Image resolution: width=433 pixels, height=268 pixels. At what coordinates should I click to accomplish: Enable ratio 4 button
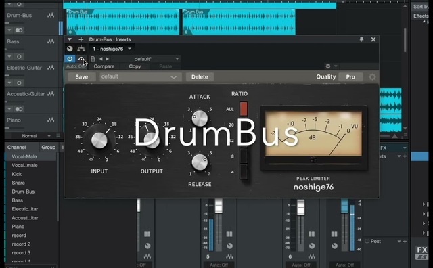[244, 172]
